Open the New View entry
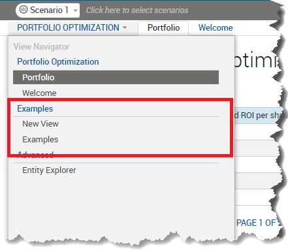 40,124
